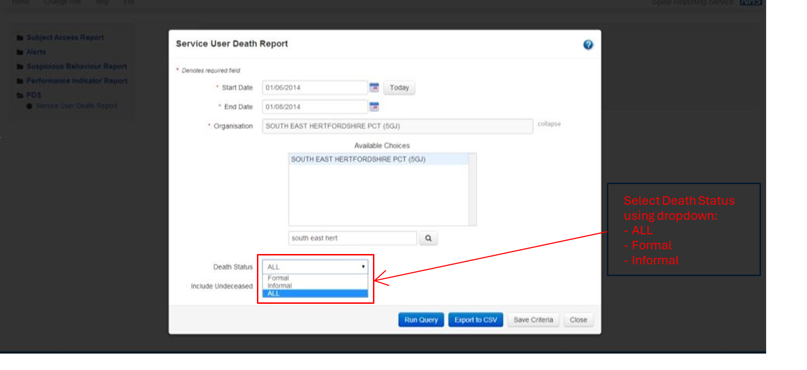Viewport: 807px width, 370px height.
Task: Open the Death Status dropdown showing ALL
Action: tap(315, 267)
